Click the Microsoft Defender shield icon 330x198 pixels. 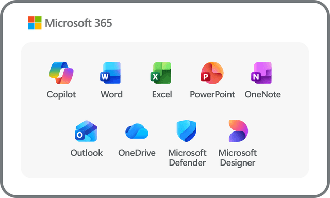pyautogui.click(x=187, y=131)
